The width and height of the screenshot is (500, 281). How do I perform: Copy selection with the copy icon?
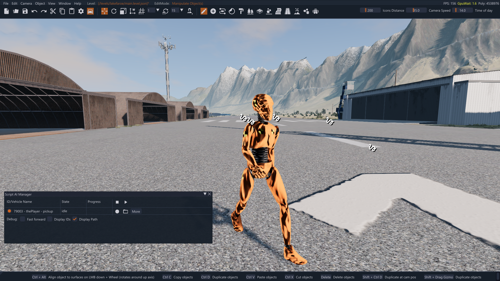click(62, 11)
